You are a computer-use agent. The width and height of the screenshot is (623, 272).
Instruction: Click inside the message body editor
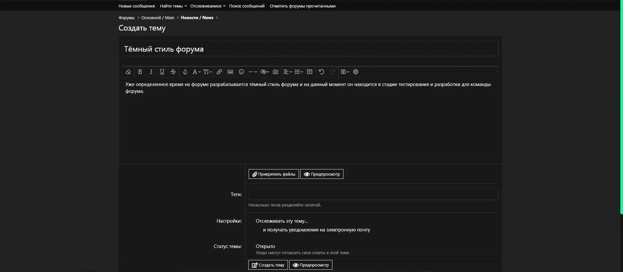(x=310, y=118)
